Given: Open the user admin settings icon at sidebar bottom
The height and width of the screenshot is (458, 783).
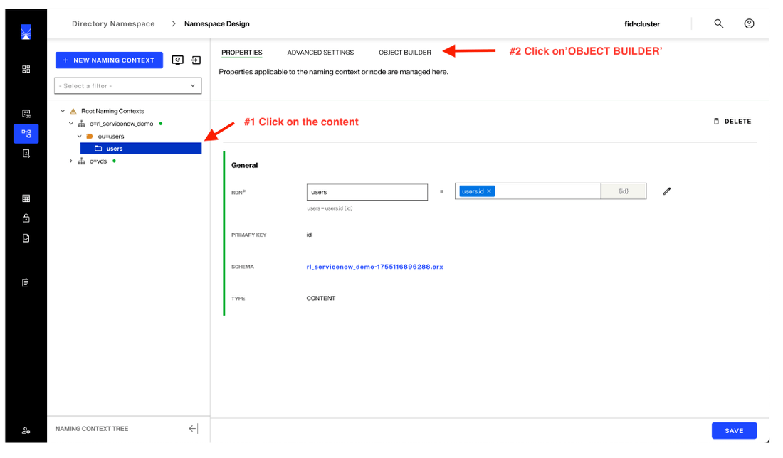Looking at the screenshot, I should (26, 430).
